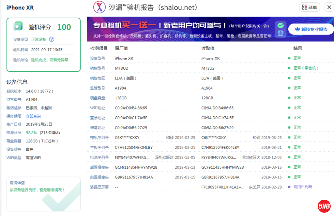Screen dimensions: 334x216
Task: Open the 菜单 menu at top right
Action: (x=309, y=7)
